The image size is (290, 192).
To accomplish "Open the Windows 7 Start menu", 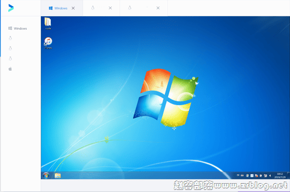I will (46, 175).
